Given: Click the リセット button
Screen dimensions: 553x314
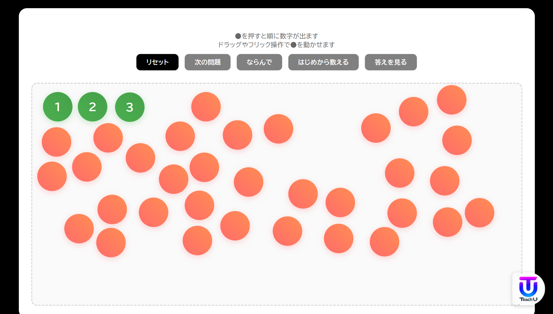Looking at the screenshot, I should click(x=157, y=62).
